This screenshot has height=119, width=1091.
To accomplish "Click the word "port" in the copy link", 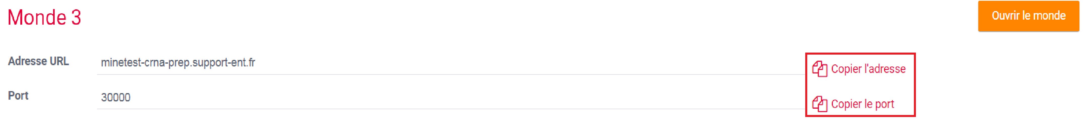I will (884, 105).
